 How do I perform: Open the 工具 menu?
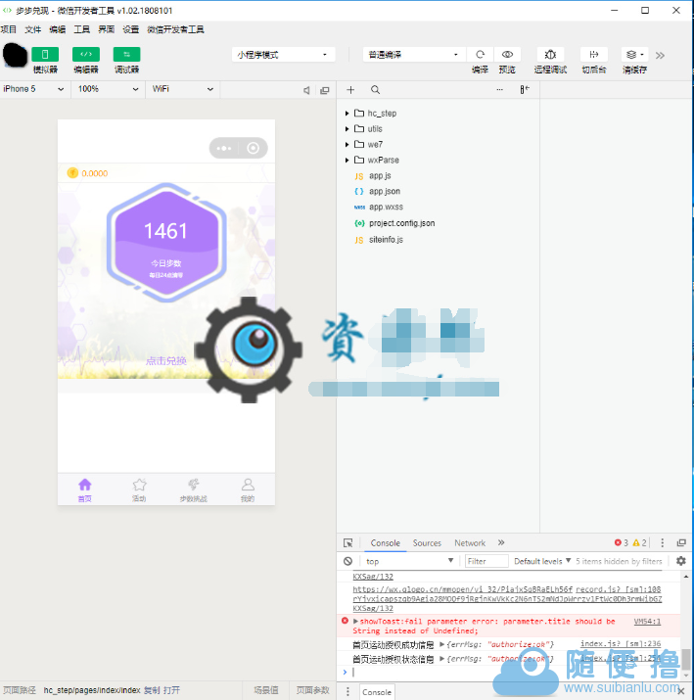(81, 29)
